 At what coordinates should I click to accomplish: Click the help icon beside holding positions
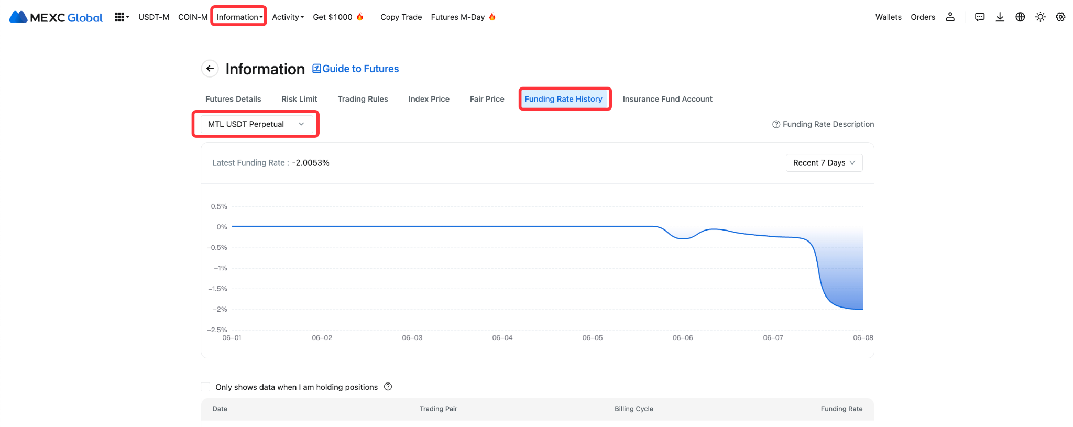click(388, 387)
